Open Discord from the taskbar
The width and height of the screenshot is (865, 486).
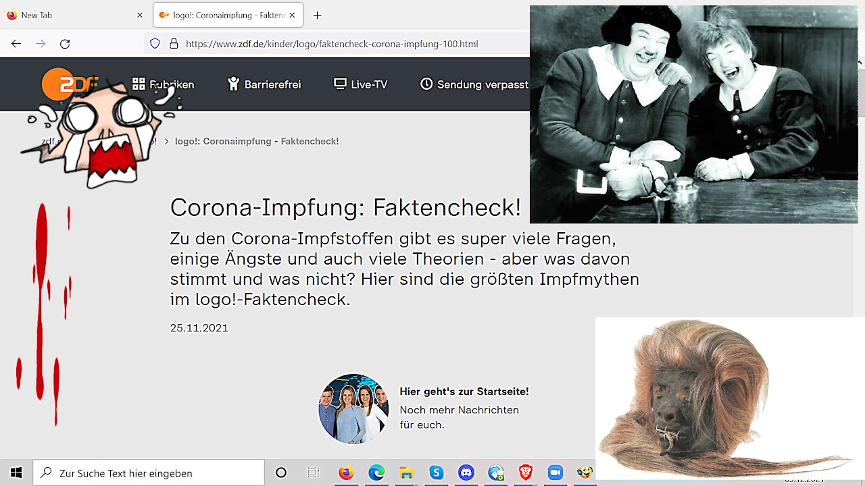[x=466, y=473]
